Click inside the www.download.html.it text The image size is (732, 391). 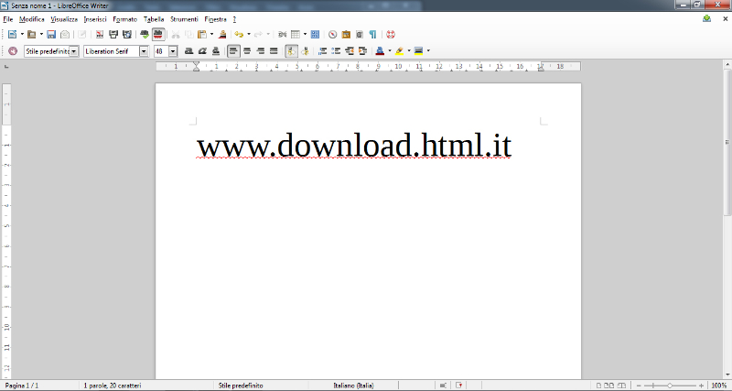pyautogui.click(x=353, y=147)
